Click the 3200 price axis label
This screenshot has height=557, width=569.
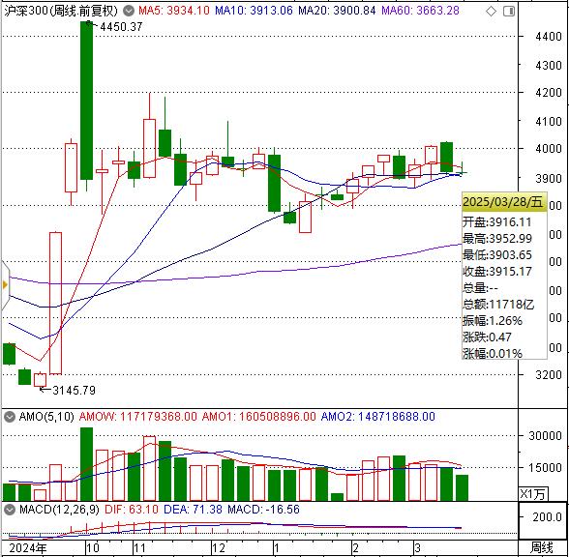coord(549,374)
